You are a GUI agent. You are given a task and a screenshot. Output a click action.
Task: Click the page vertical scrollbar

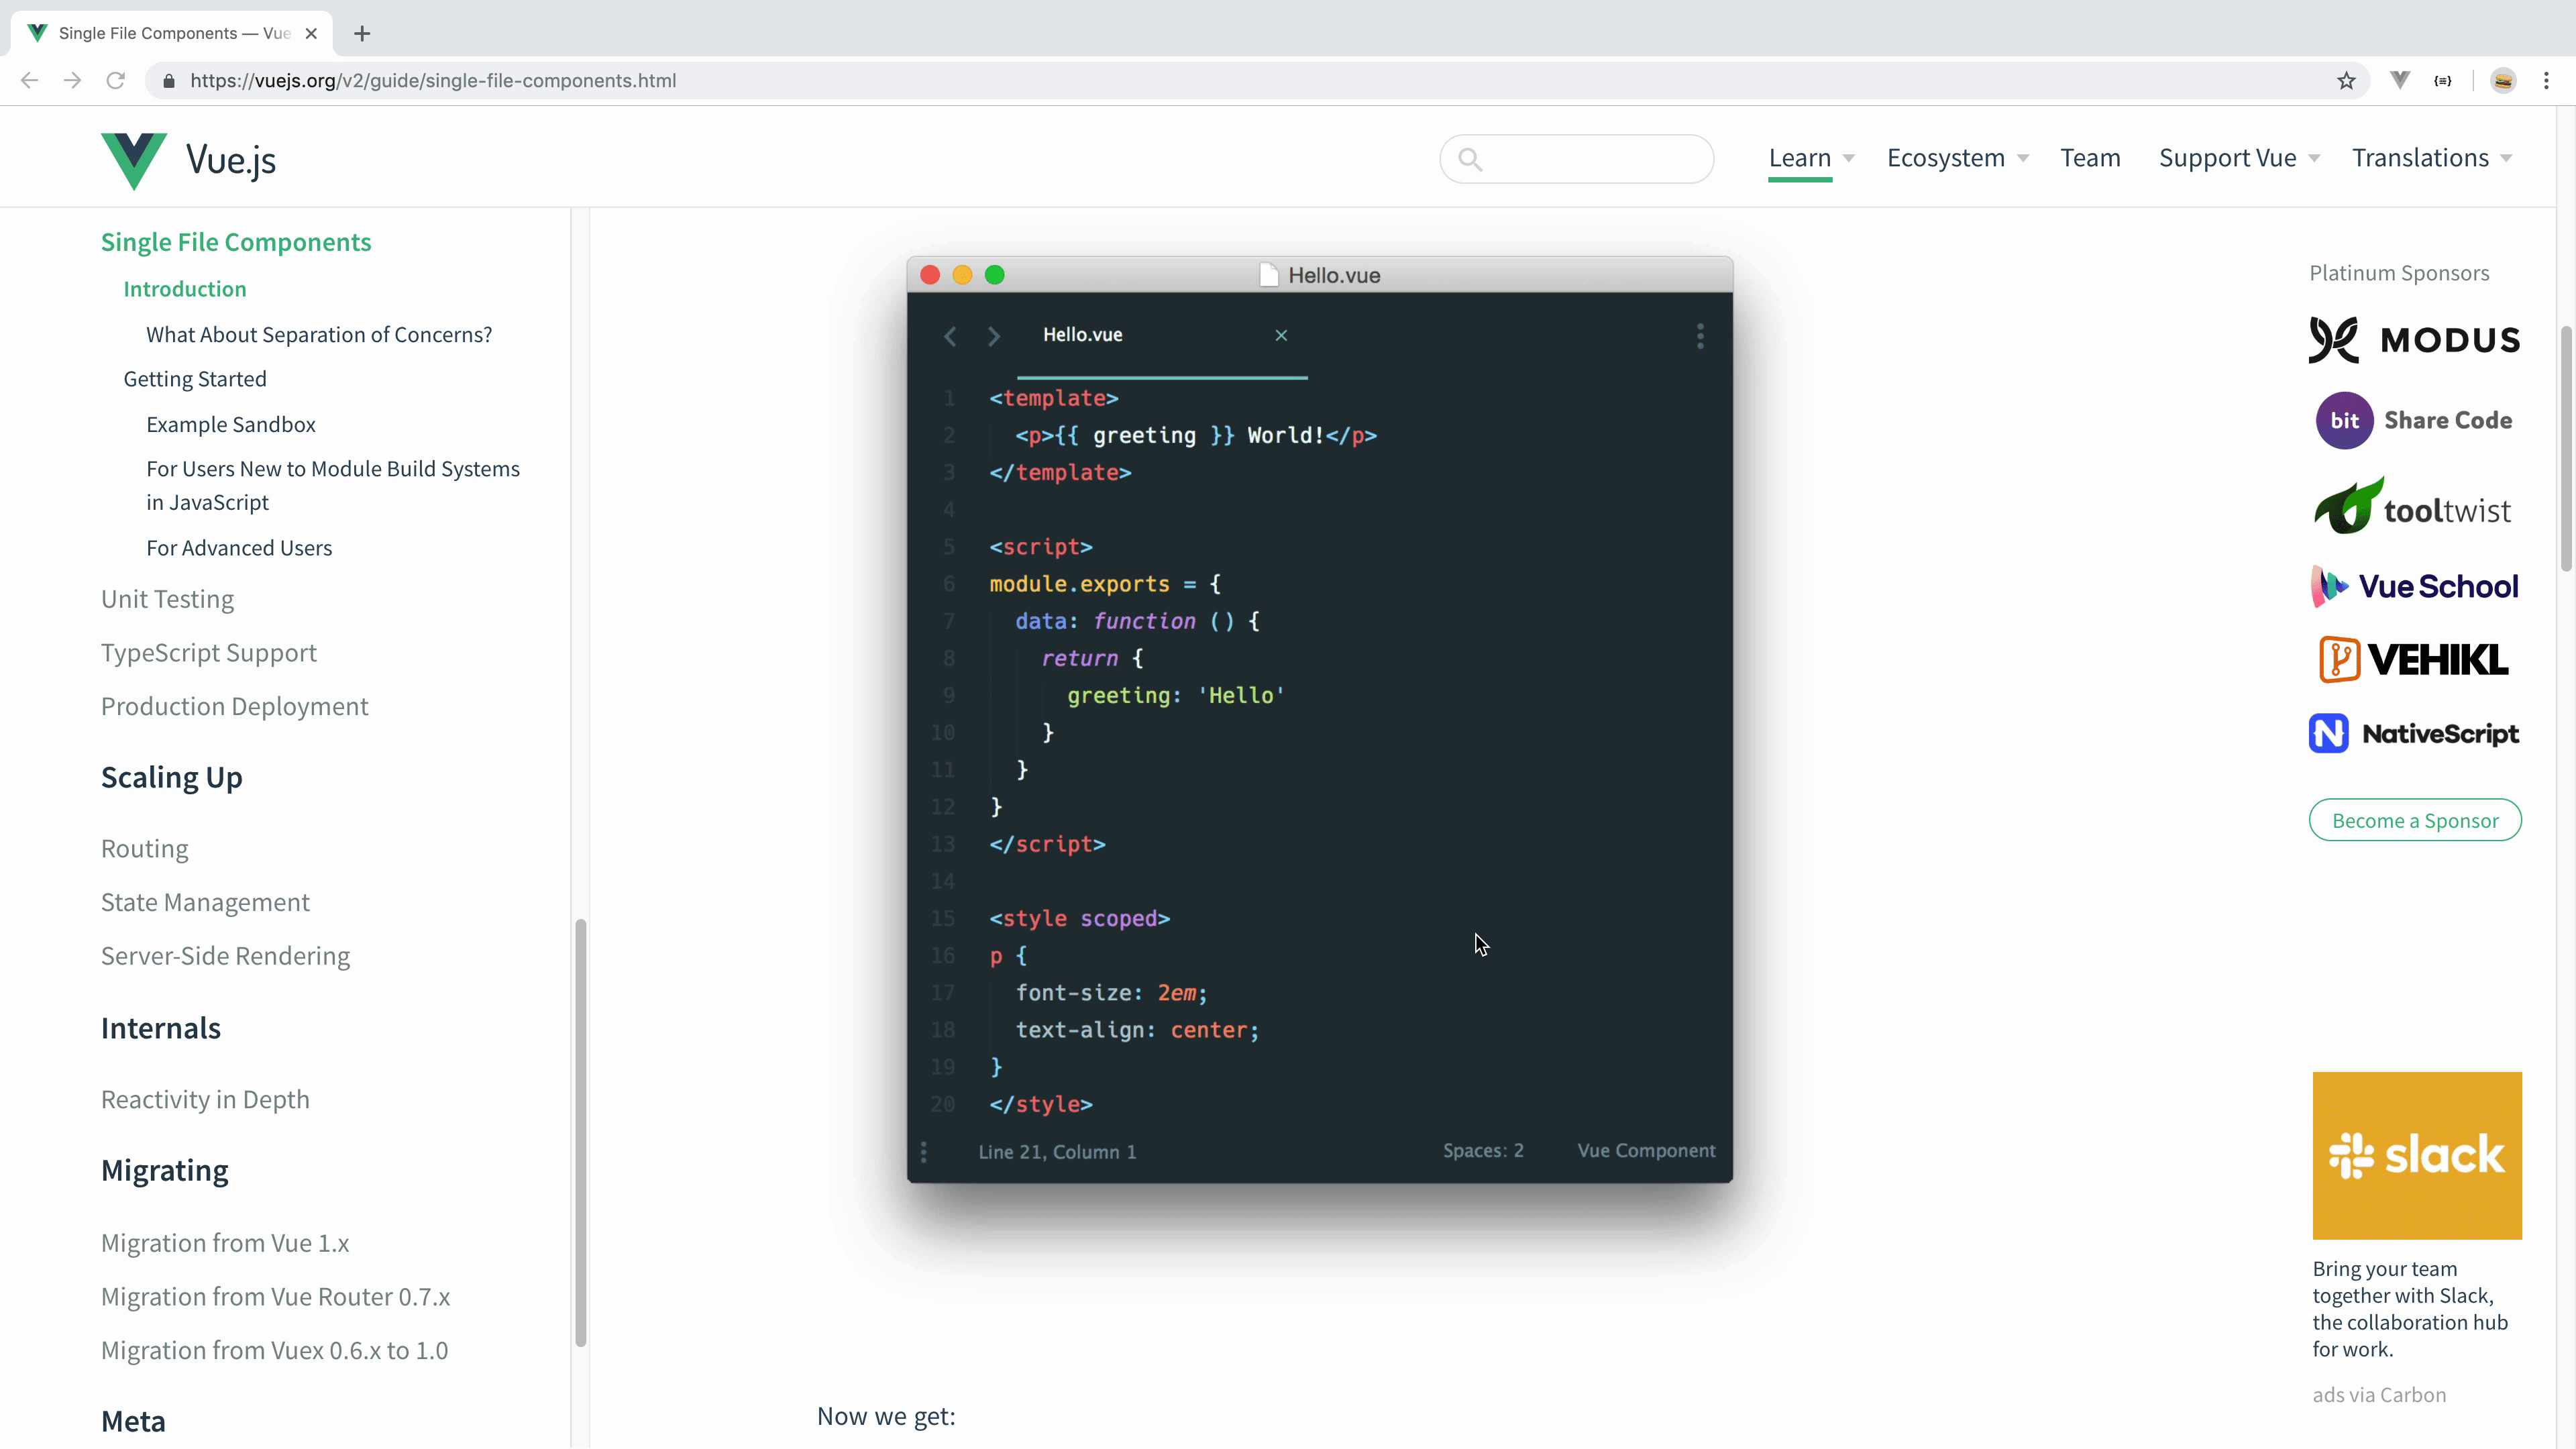pos(2566,448)
